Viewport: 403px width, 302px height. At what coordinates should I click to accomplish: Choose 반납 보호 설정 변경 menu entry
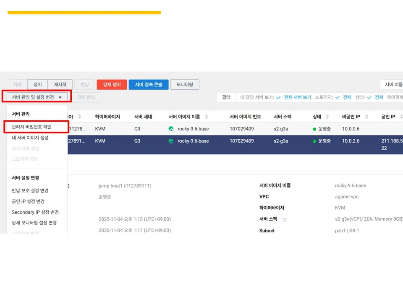30,190
